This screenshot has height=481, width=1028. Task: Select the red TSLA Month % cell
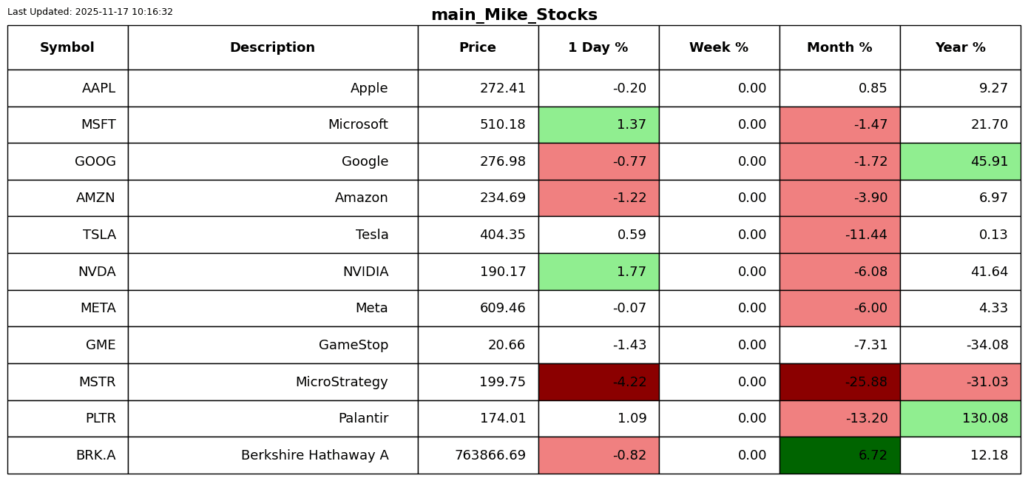tap(839, 235)
